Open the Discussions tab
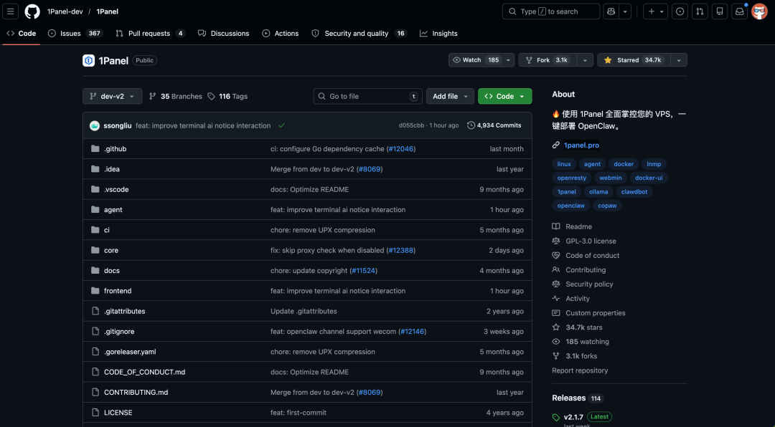 [223, 34]
